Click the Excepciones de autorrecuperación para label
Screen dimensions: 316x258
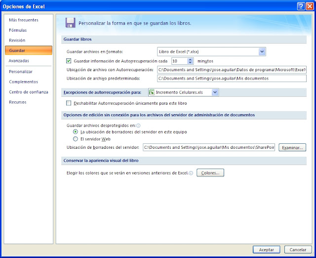[102, 92]
